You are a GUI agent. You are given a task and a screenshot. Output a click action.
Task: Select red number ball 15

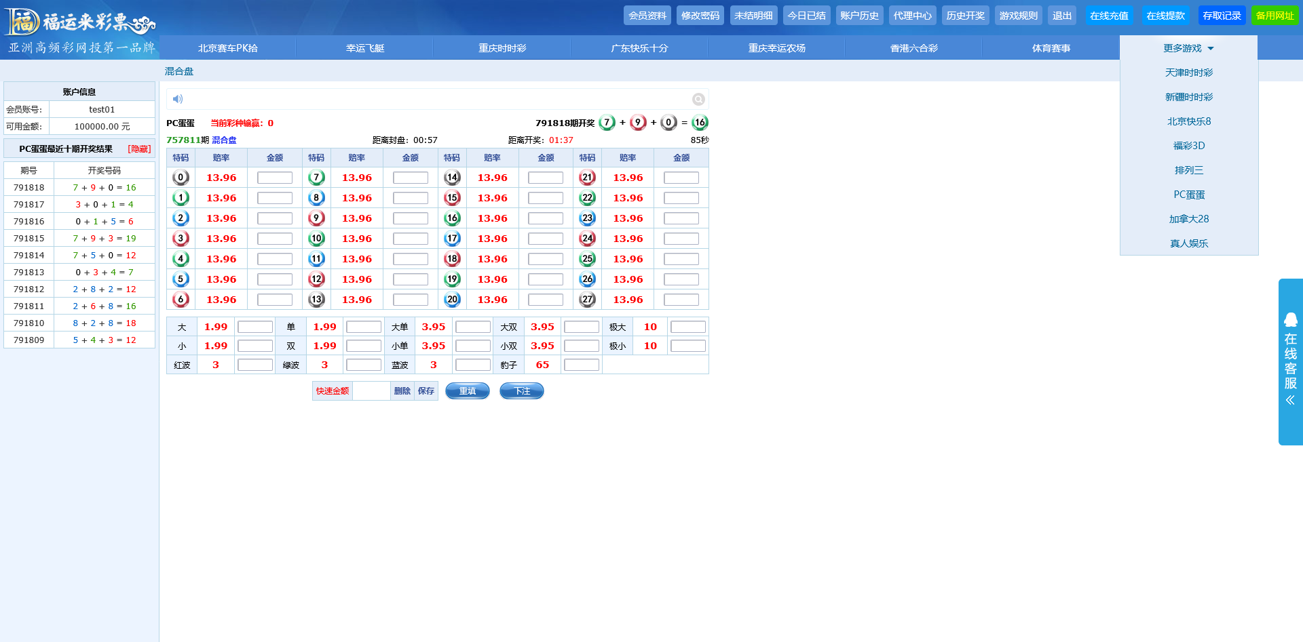coord(452,198)
